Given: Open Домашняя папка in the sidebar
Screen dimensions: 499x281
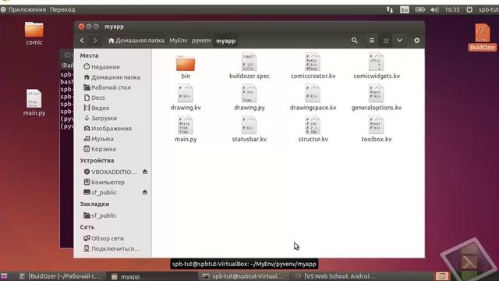Looking at the screenshot, I should click(112, 77).
